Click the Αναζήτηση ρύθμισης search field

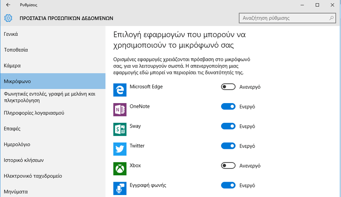[283, 18]
